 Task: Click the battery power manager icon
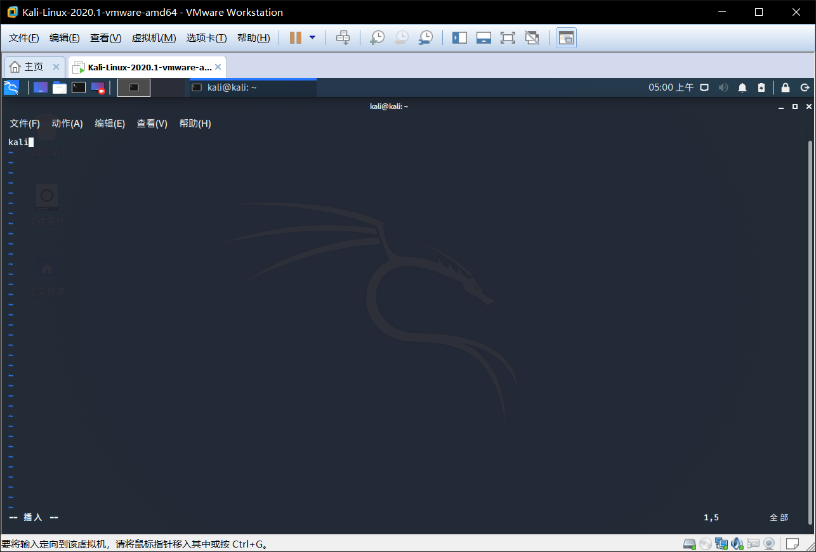(x=761, y=87)
